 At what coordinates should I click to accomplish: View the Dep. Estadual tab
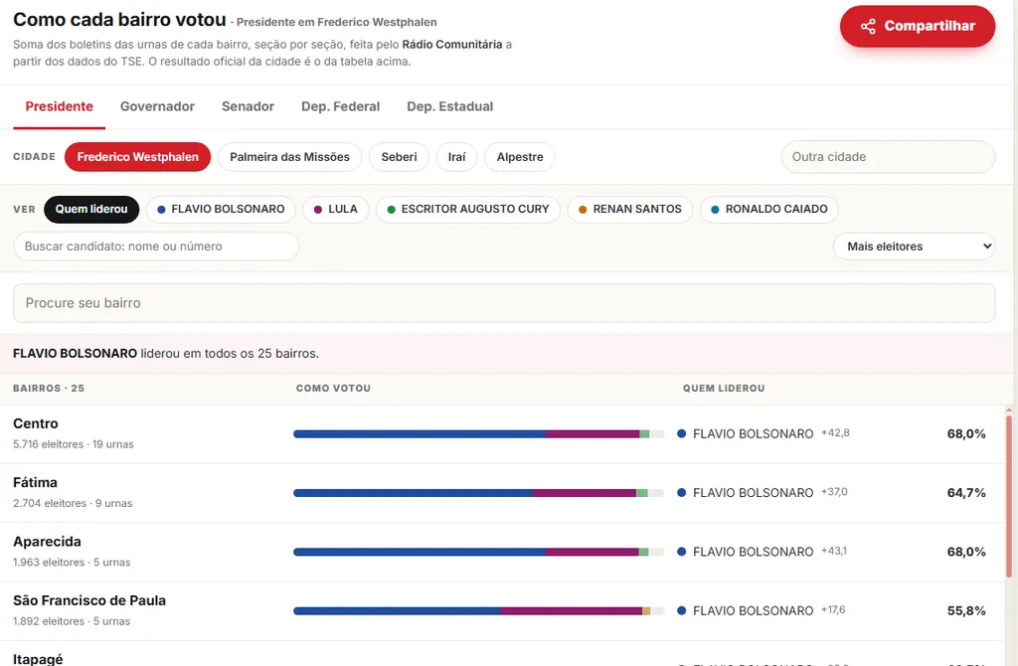(450, 106)
